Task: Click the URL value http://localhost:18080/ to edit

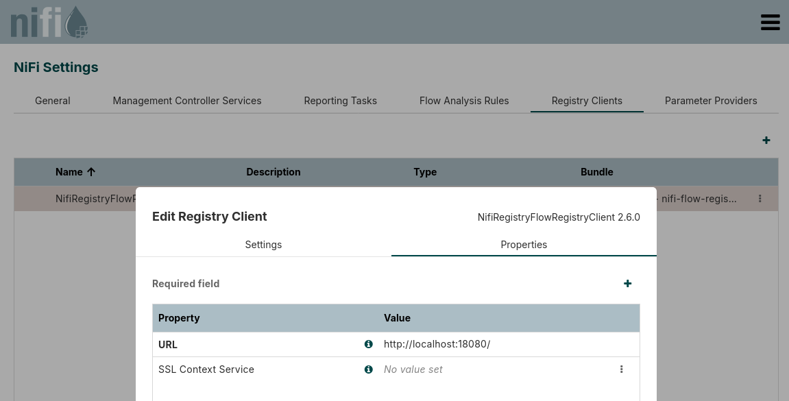Action: [437, 344]
